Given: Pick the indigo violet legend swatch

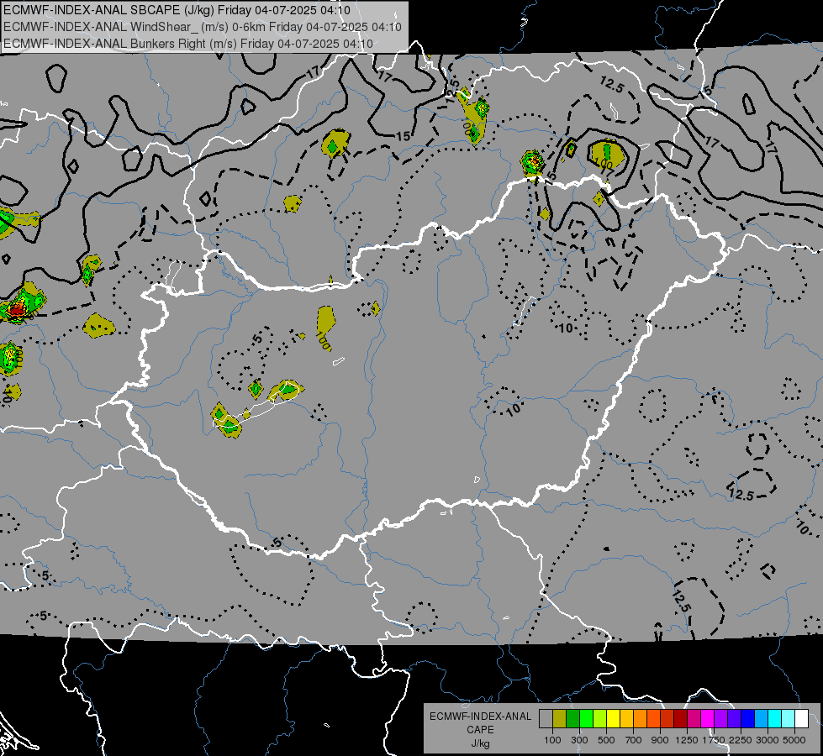Looking at the screenshot, I should coord(734,718).
